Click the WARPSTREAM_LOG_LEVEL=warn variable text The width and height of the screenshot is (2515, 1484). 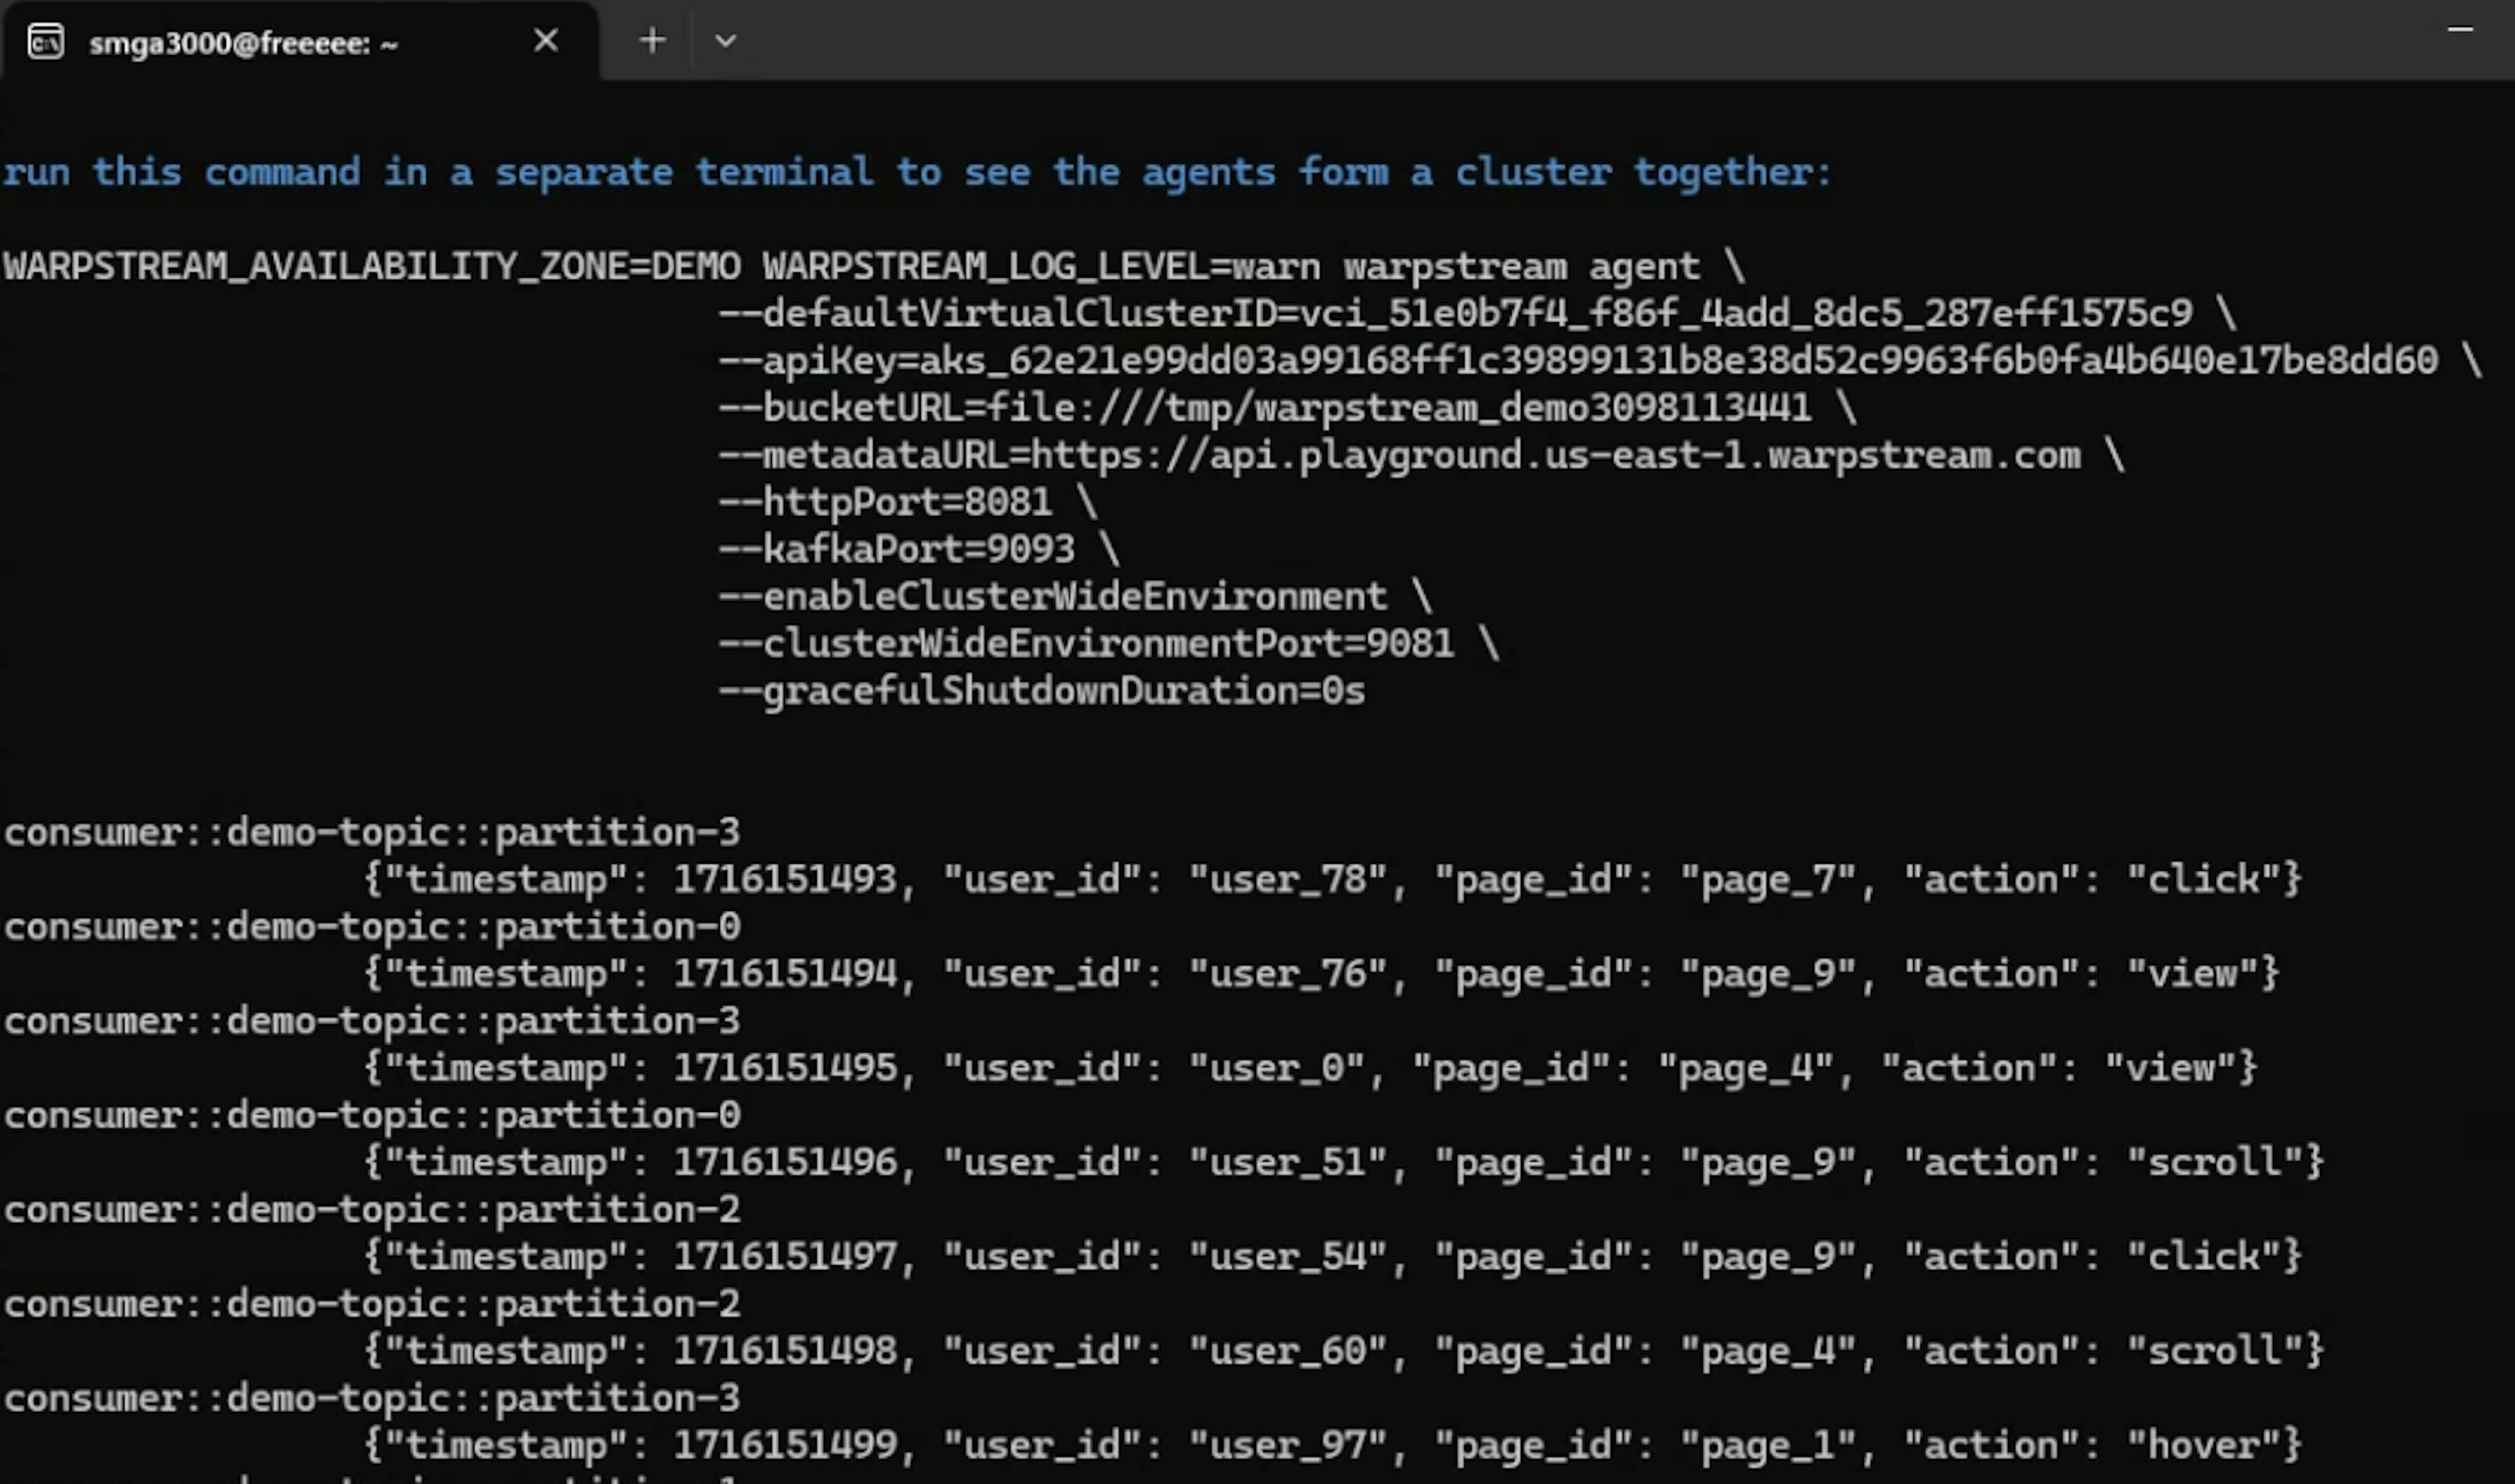click(x=1040, y=267)
